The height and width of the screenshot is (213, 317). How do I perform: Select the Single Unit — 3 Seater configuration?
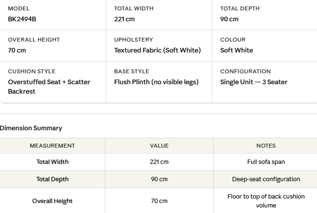[254, 82]
